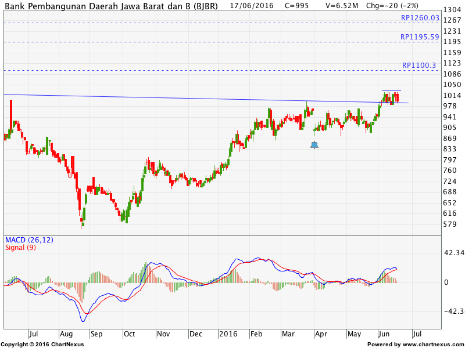
Task: Click the date 17/06/2016 in header
Action: point(252,6)
